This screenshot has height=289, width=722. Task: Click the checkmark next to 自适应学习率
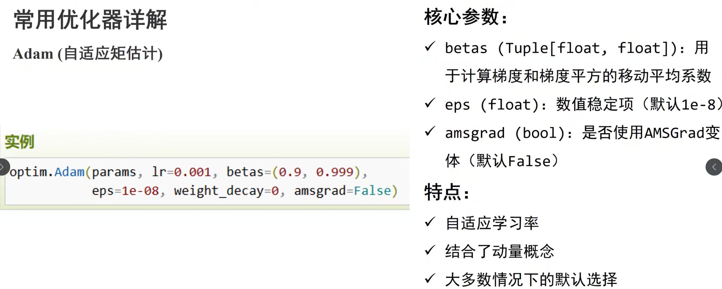tap(430, 222)
